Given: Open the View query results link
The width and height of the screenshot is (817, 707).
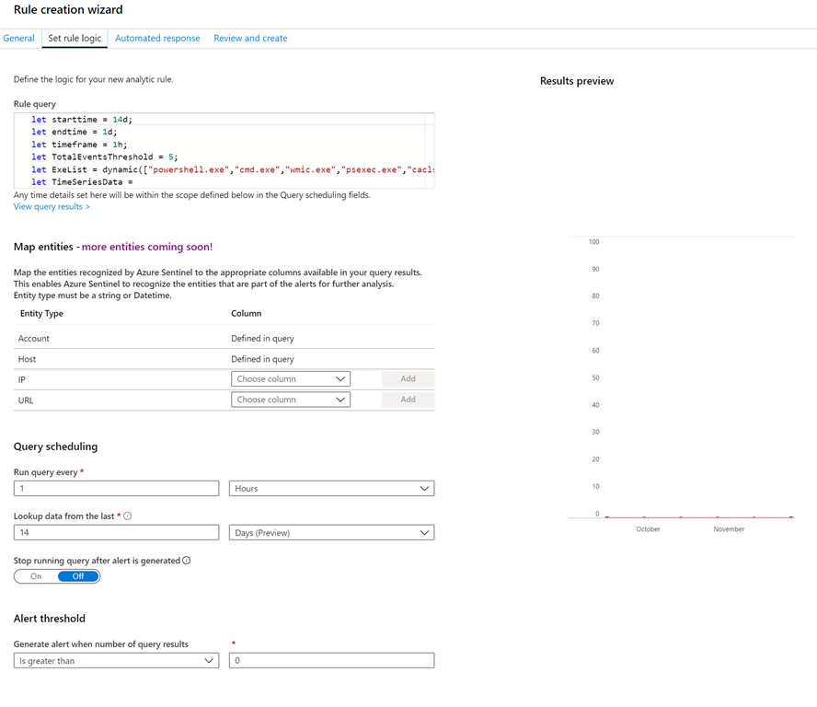Looking at the screenshot, I should (52, 207).
